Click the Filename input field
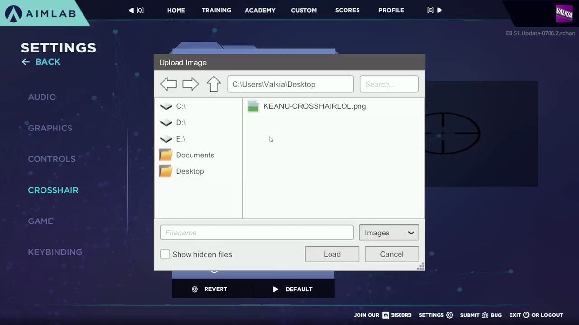Image resolution: width=579 pixels, height=325 pixels. [x=257, y=233]
